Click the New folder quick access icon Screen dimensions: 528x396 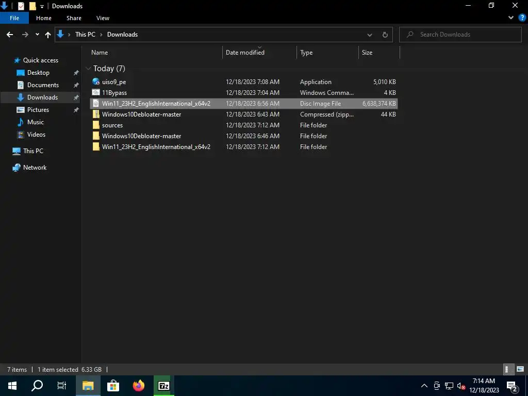click(x=32, y=6)
